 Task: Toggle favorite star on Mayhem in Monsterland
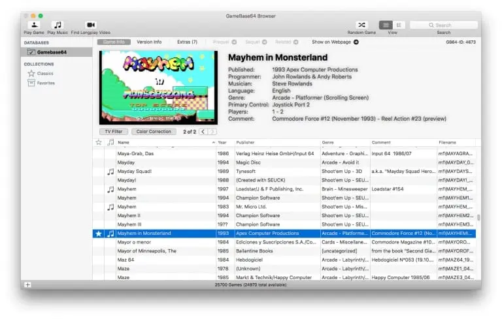99,234
